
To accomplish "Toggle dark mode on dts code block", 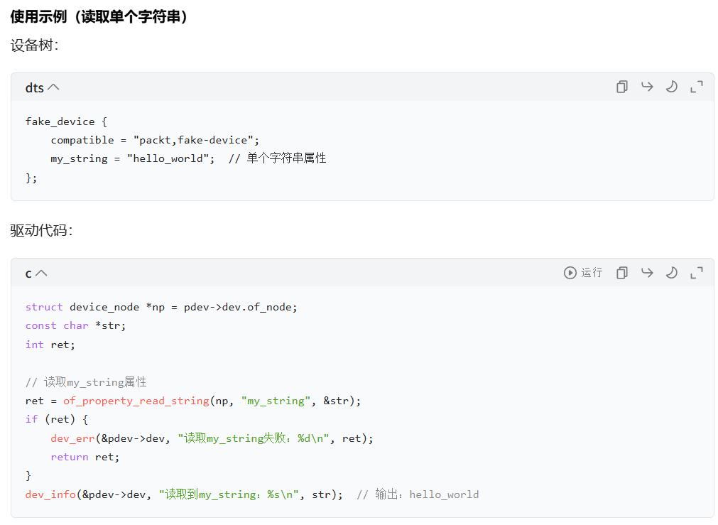I will tap(672, 87).
